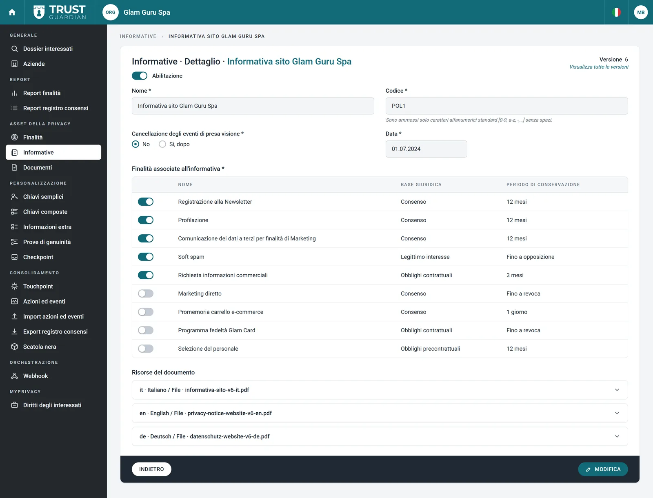Enable the Selezione del personale toggle

146,349
